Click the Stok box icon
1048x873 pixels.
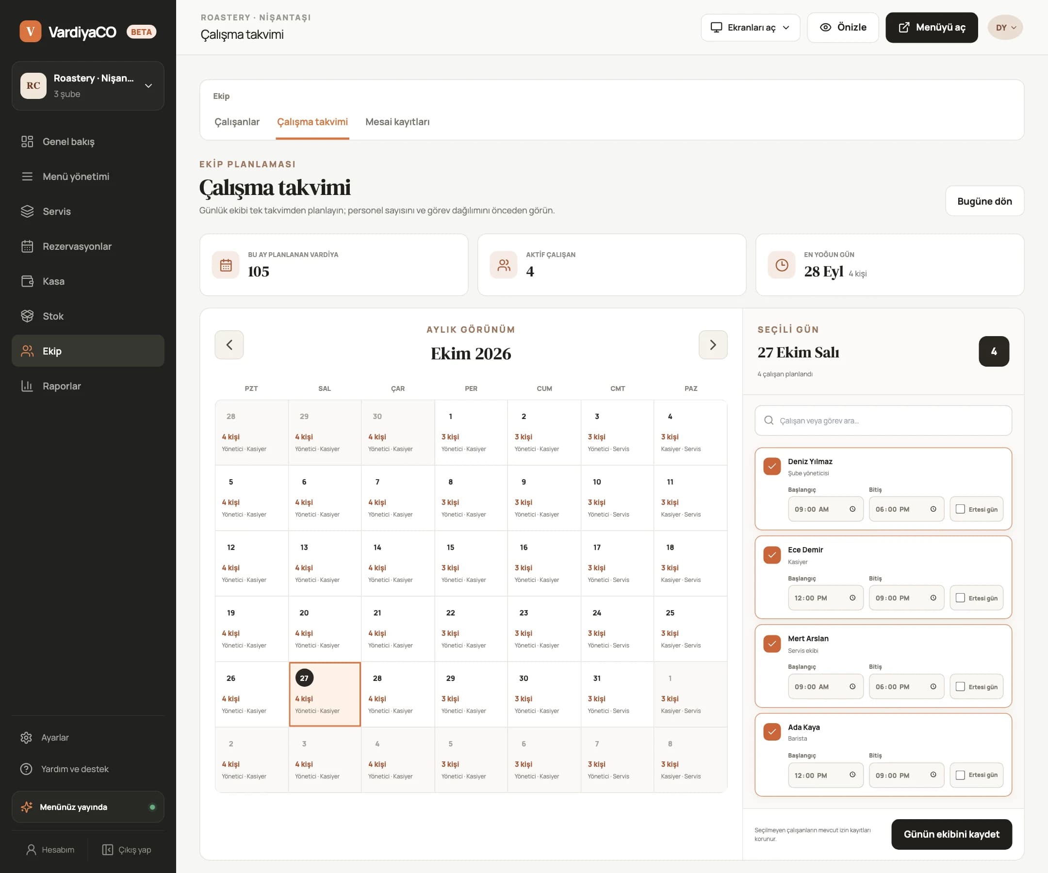[x=27, y=316]
